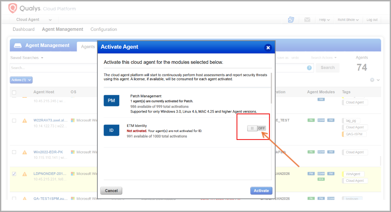Viewport: 391px width, 212px height.
Task: Click VM badge in Win2022-EDR-PK row
Action: pos(331,152)
